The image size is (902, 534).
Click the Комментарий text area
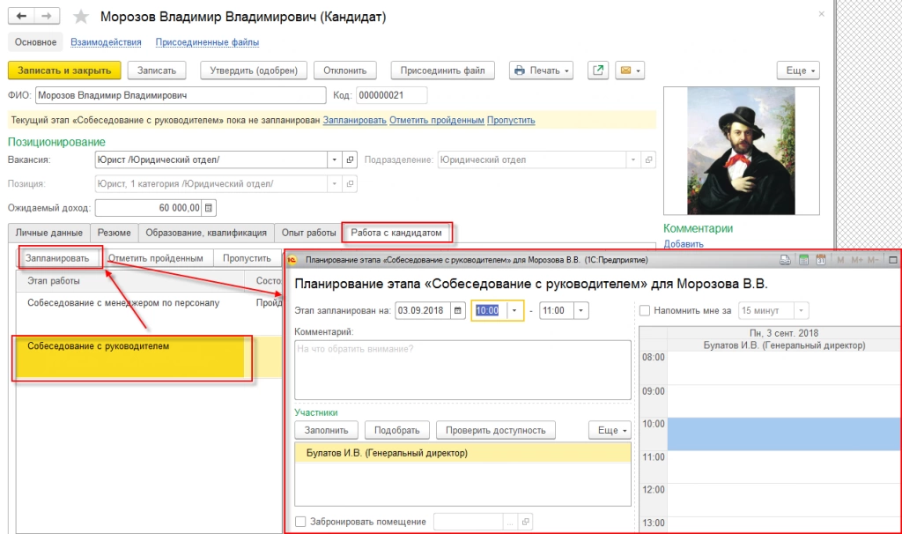click(x=462, y=370)
